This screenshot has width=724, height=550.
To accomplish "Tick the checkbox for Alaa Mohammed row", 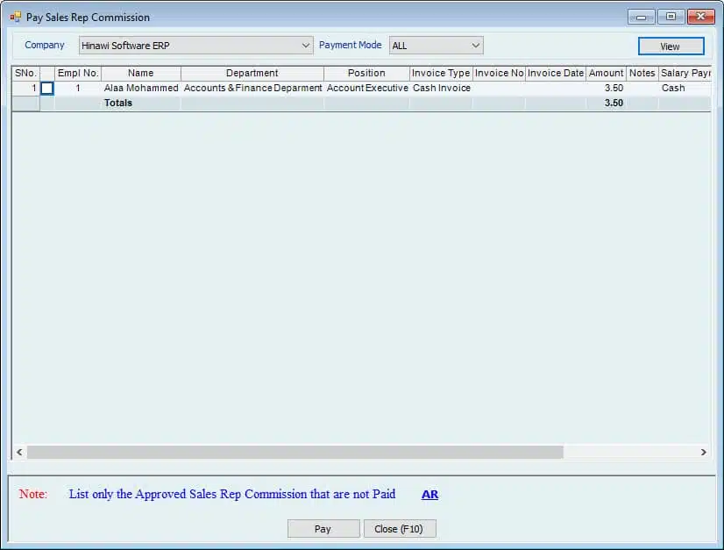I will click(47, 89).
